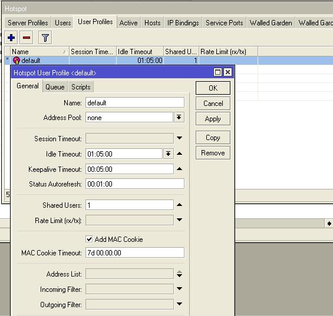Edit the Status Autorefresh field
The width and height of the screenshot is (333, 316).
pos(135,184)
